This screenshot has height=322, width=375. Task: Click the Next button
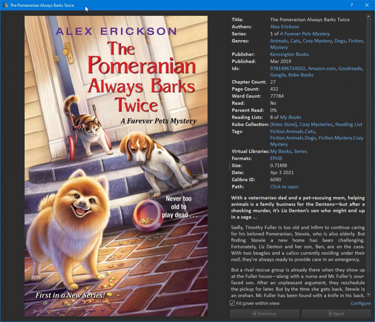pyautogui.click(x=336, y=314)
